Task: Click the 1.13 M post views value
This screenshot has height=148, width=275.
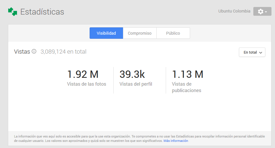Action: (187, 74)
